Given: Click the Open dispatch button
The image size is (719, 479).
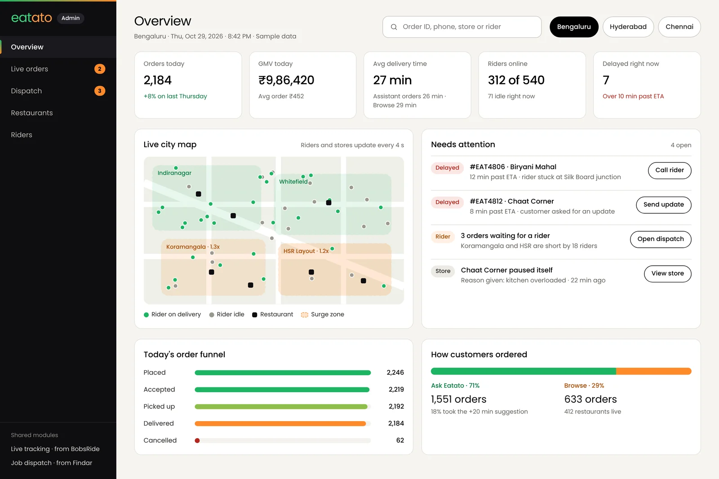Looking at the screenshot, I should 661,239.
